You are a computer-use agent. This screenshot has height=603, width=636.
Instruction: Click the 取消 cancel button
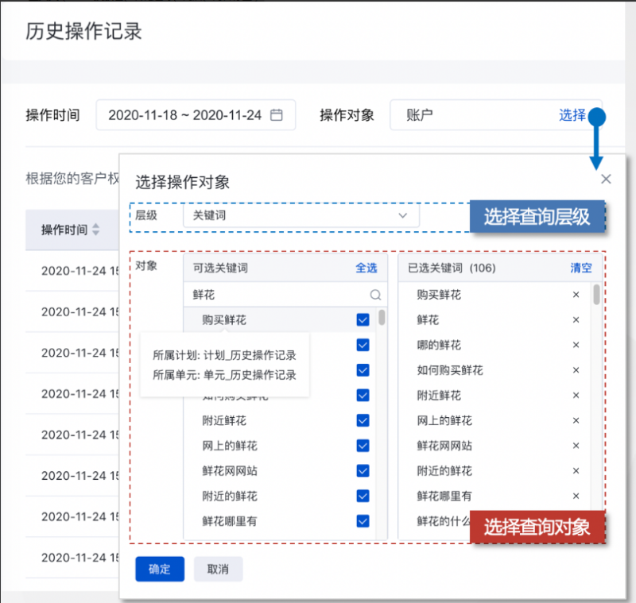tap(218, 569)
